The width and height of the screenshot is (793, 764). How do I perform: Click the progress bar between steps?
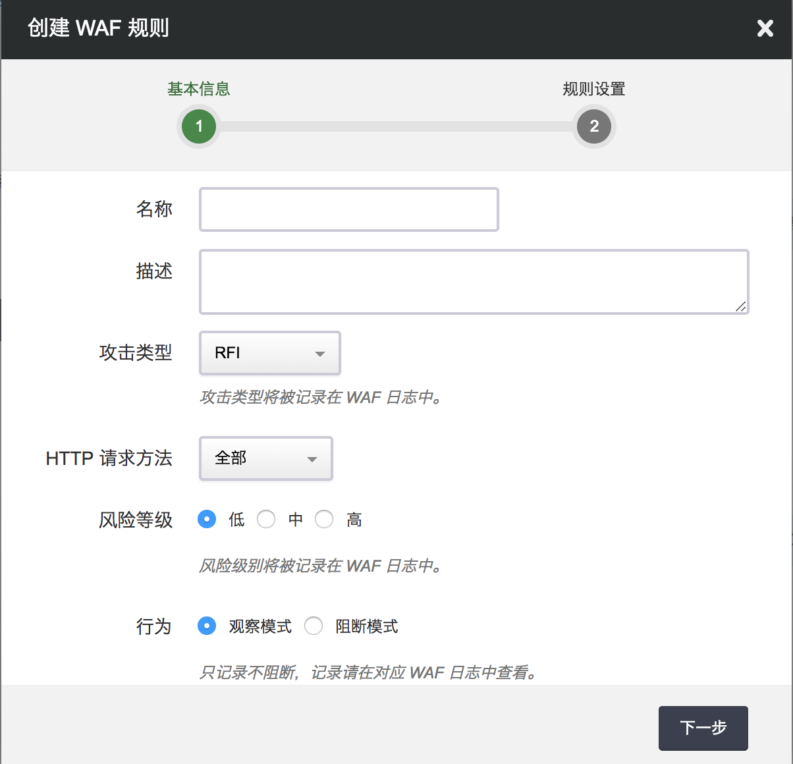396,126
